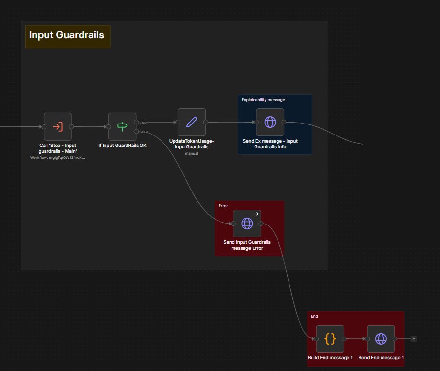Select the Input Guardrails sticky note title
440x371 pixels.
[67, 35]
